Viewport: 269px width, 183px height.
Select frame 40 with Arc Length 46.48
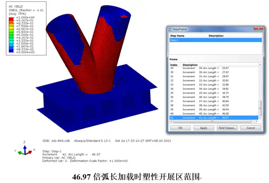coord(214,113)
